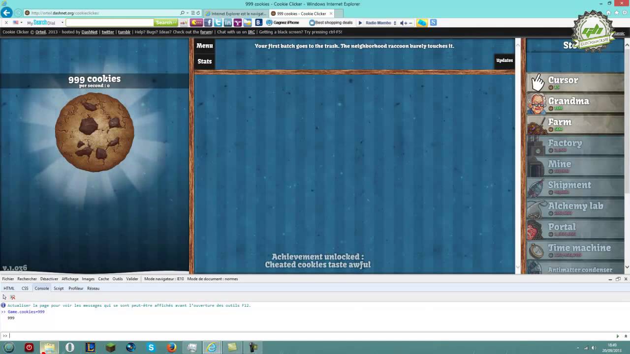Select the Factory store item
The height and width of the screenshot is (354, 630).
575,146
